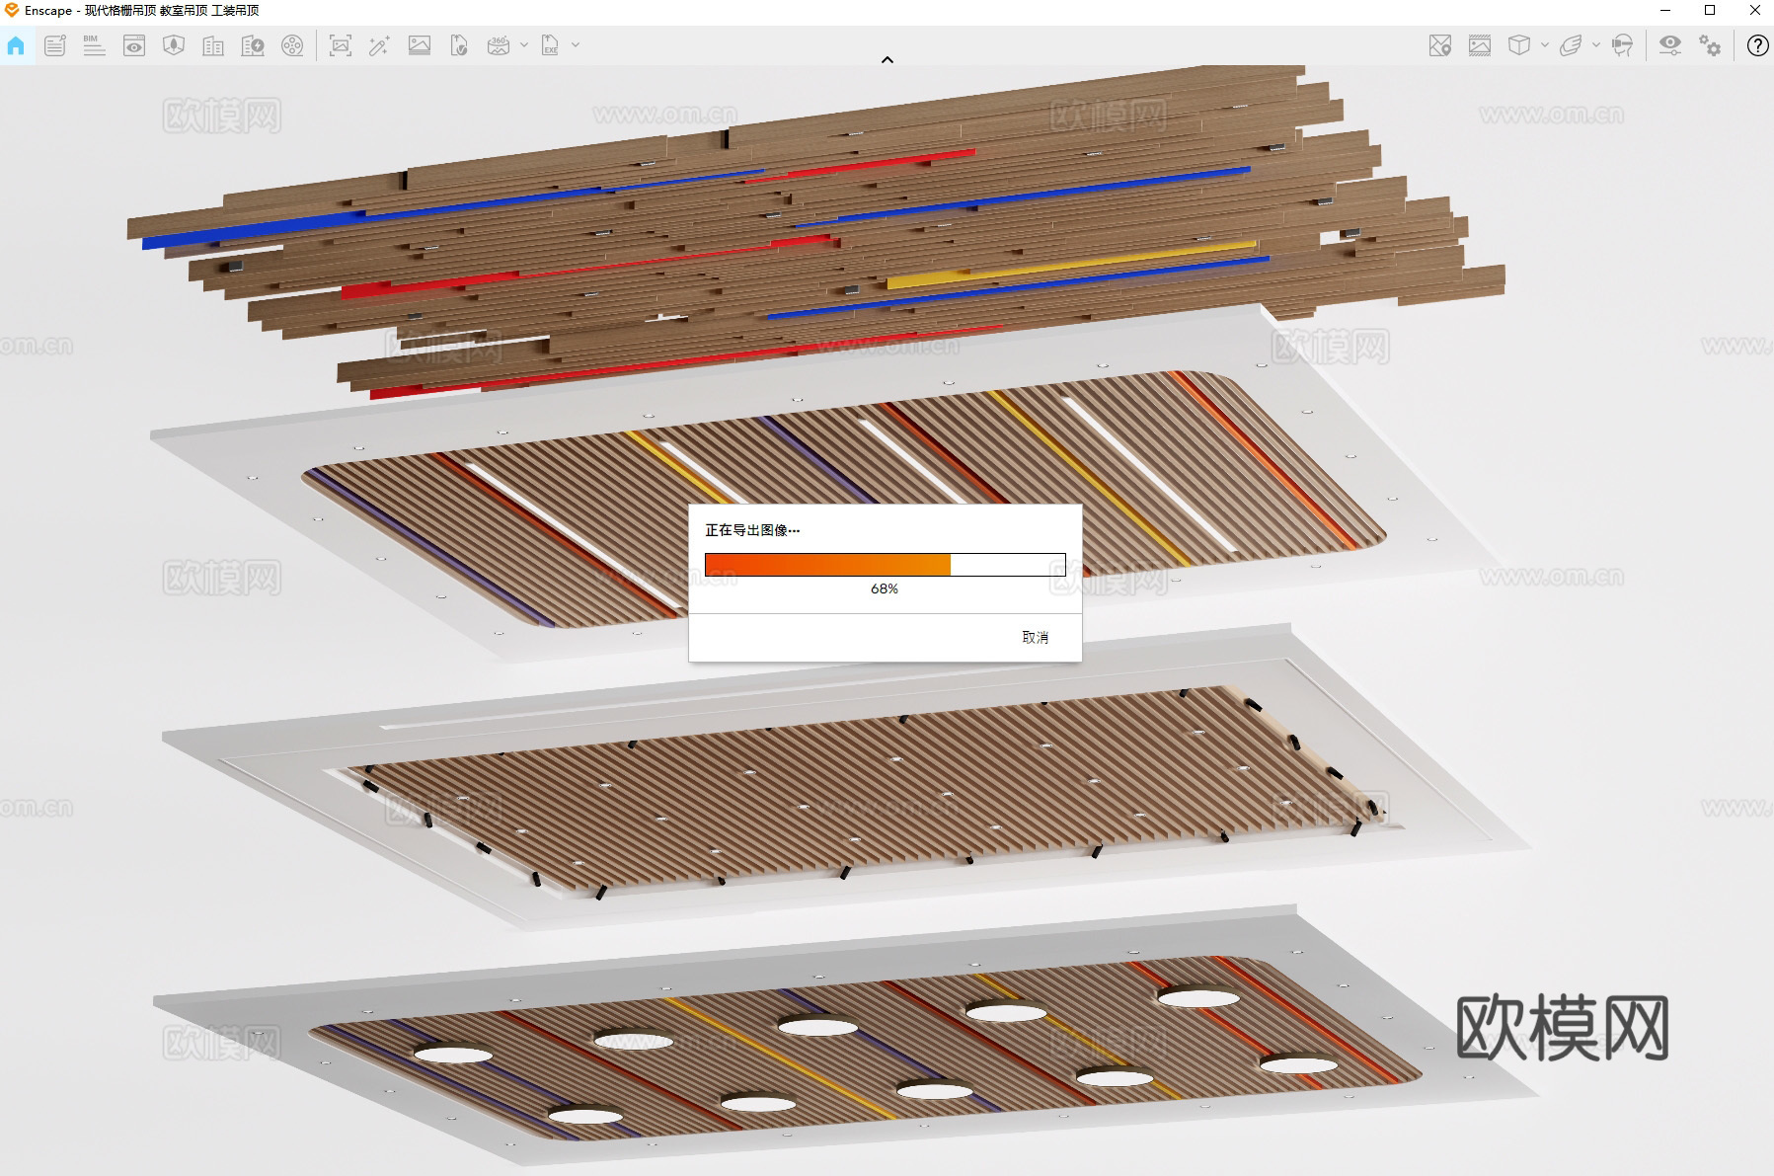Click the EXE standalone export icon
The image size is (1774, 1176).
pyautogui.click(x=550, y=45)
